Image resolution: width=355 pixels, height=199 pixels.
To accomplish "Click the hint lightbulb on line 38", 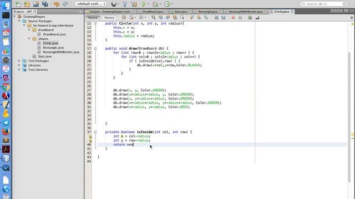I will click(x=90, y=137).
